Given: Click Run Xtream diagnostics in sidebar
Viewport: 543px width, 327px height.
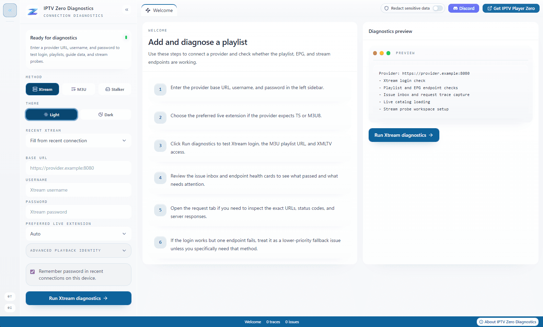Looking at the screenshot, I should 78,298.
